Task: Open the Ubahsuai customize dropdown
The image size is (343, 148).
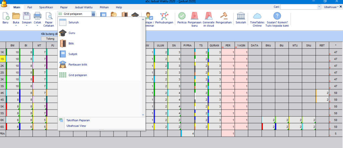Action: (x=331, y=7)
